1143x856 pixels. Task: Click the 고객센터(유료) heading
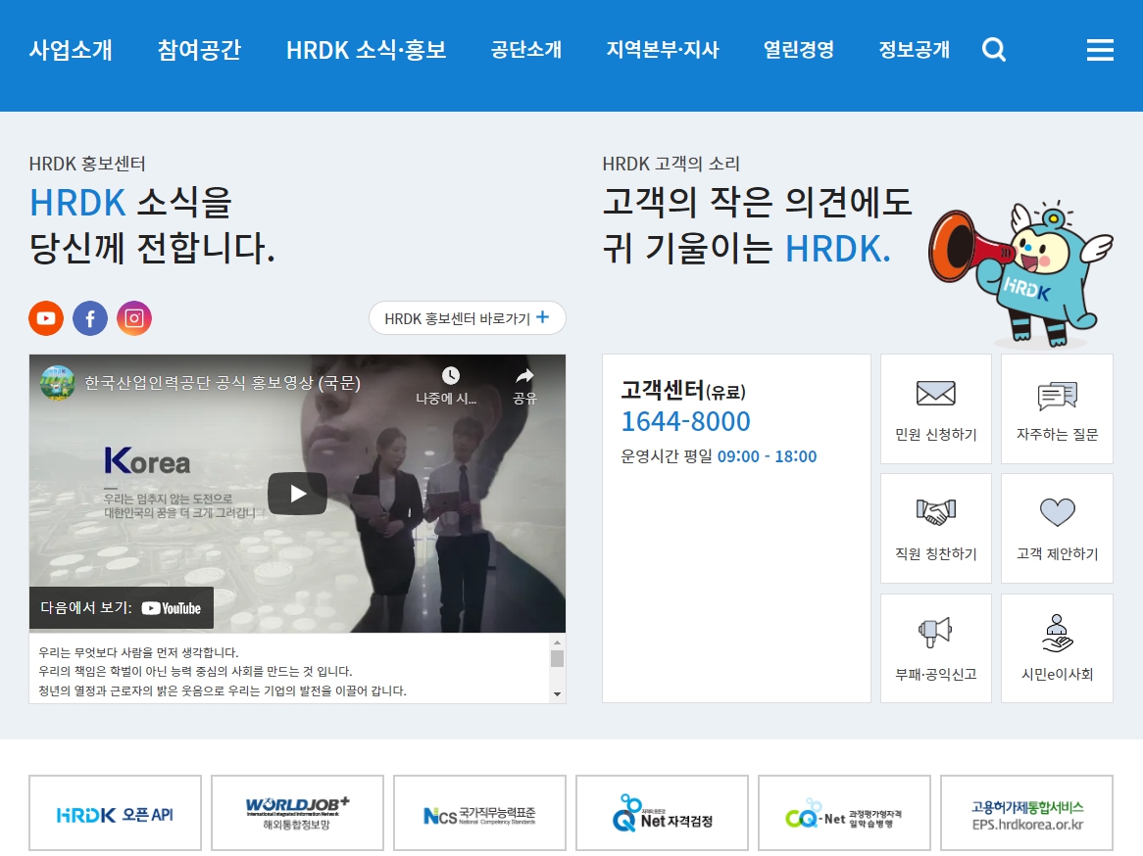(x=683, y=391)
